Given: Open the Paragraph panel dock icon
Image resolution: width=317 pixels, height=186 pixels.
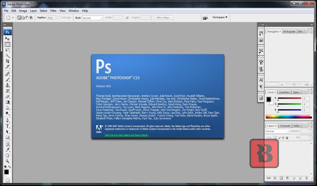Looking at the screenshot, I should [261, 87].
